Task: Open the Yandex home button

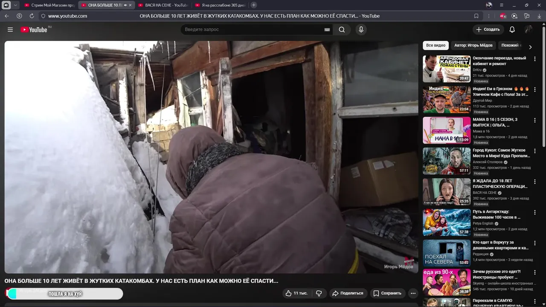Action: 19,16
